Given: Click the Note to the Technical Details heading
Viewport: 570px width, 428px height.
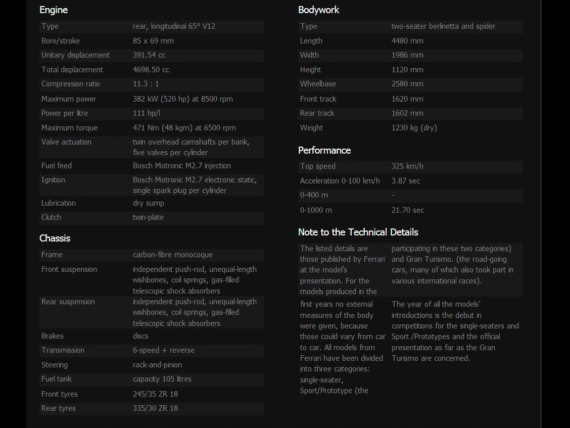Looking at the screenshot, I should (358, 232).
